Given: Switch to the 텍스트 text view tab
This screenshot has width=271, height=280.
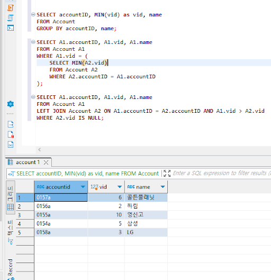Looking at the screenshot, I should tap(11, 232).
